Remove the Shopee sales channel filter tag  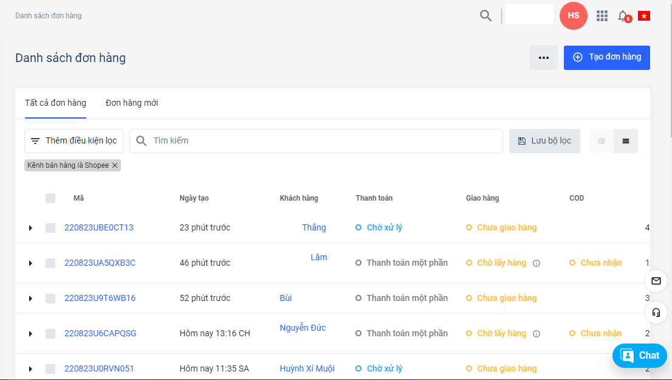coord(115,165)
